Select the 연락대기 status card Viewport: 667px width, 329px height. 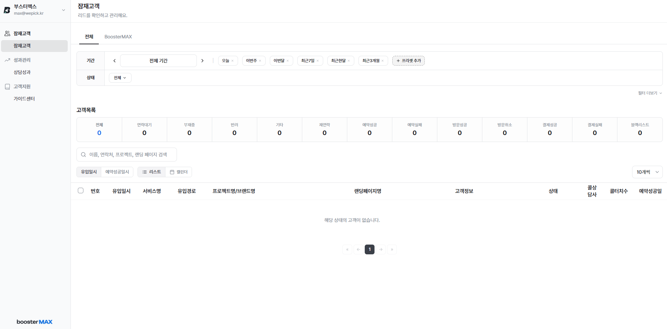coord(144,129)
